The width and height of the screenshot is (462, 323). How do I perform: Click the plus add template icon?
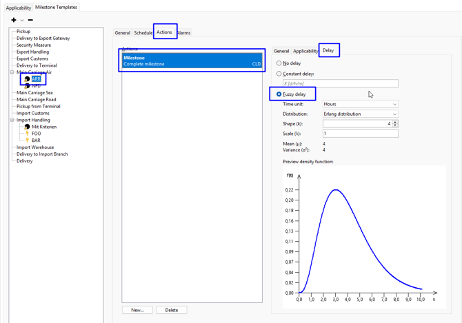14,20
